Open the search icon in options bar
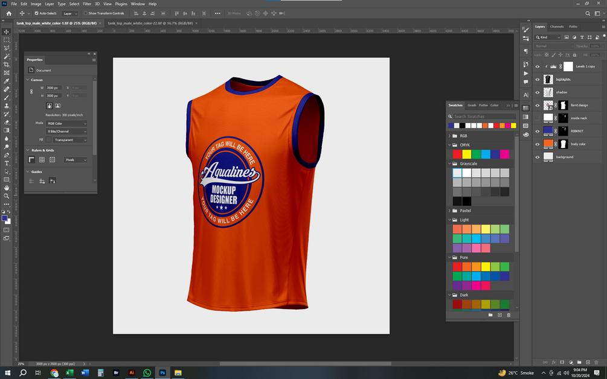Viewport: 607px width, 379px height. [588, 13]
